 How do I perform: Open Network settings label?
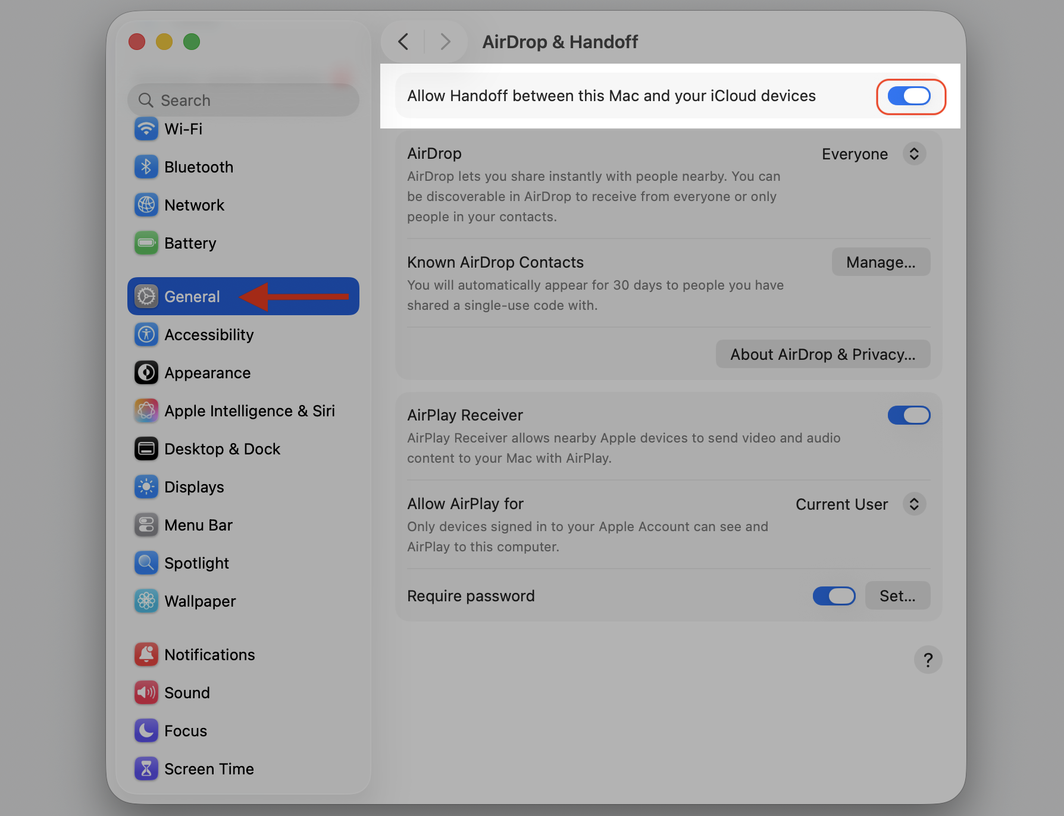(194, 205)
